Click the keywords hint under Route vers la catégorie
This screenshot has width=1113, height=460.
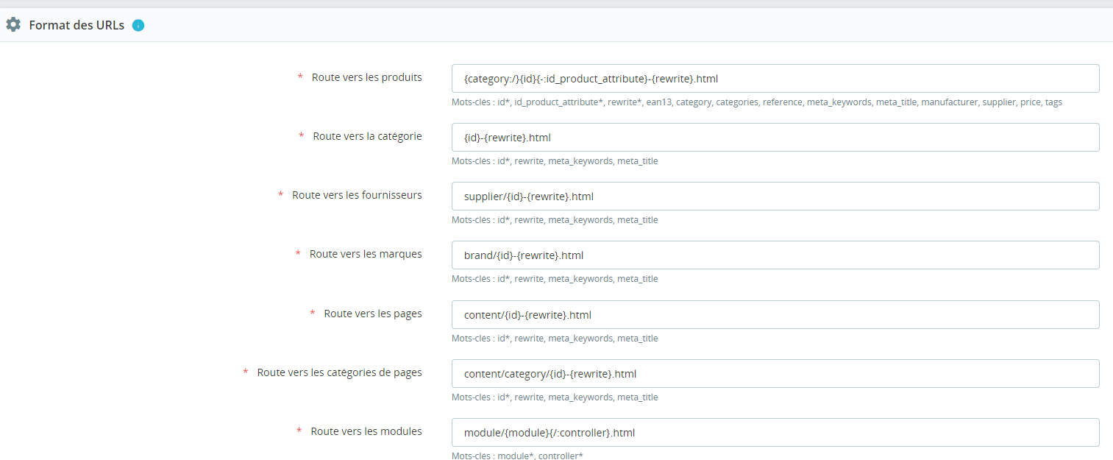click(x=555, y=161)
